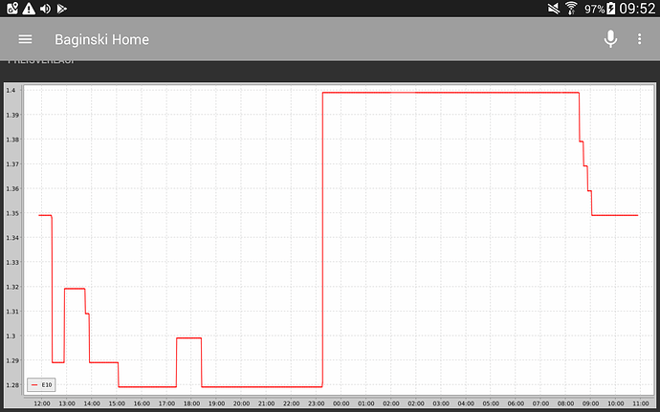Tap the warning triangle notification icon
Viewport: 660px width, 412px height.
pos(29,9)
